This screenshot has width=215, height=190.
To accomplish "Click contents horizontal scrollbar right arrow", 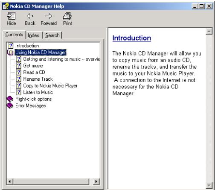I will pos(96,181).
